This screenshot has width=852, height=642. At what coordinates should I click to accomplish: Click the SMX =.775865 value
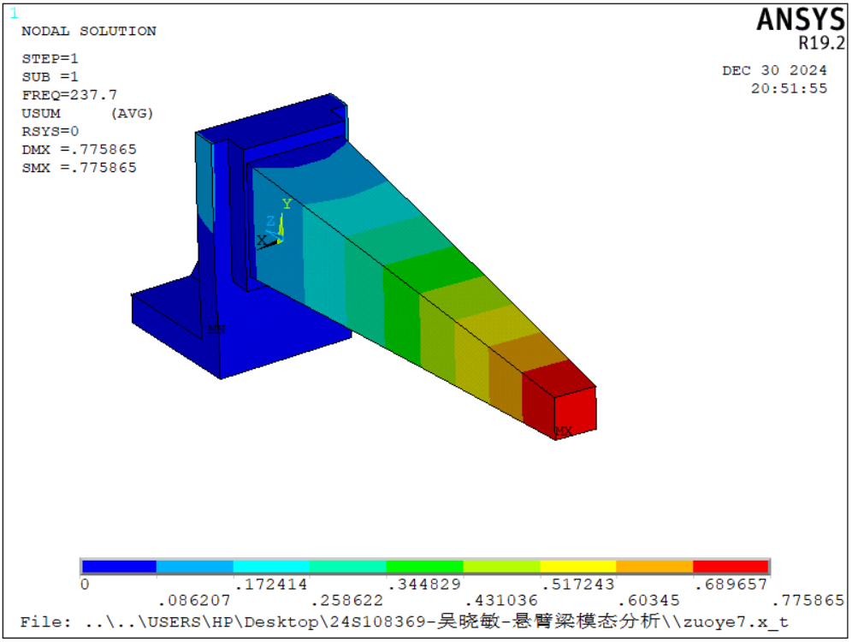[x=80, y=168]
